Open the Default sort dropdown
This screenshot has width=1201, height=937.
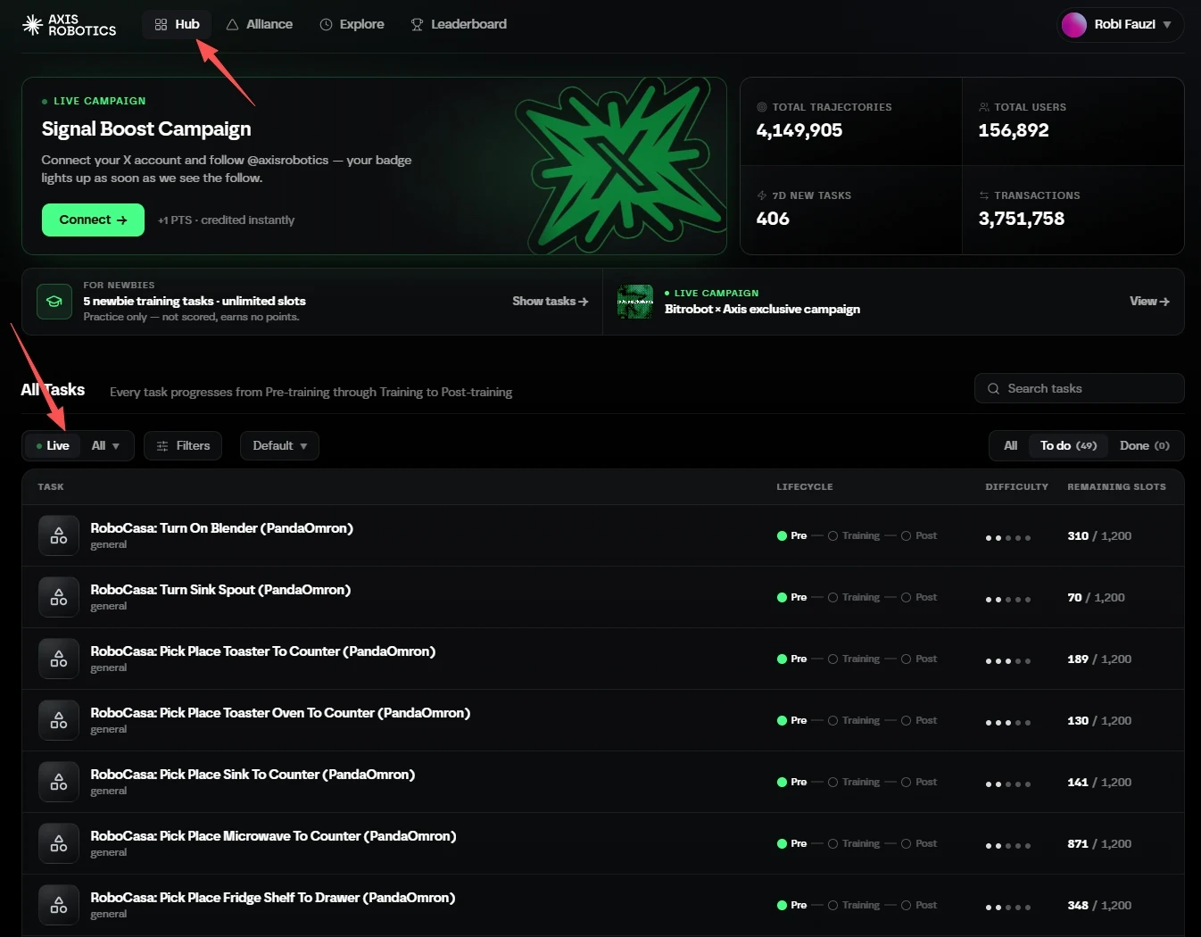[x=279, y=446]
